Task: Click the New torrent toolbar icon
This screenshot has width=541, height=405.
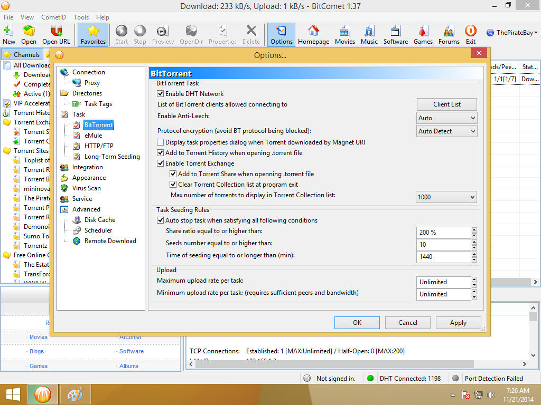Action: point(9,35)
